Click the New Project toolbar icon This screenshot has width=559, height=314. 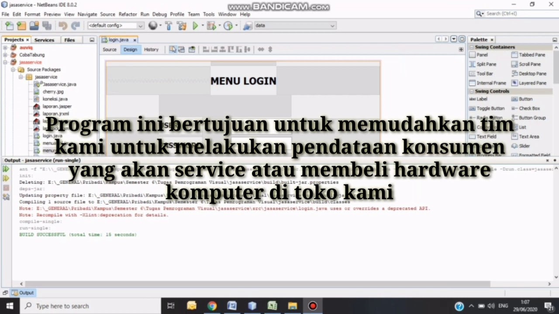[21, 26]
